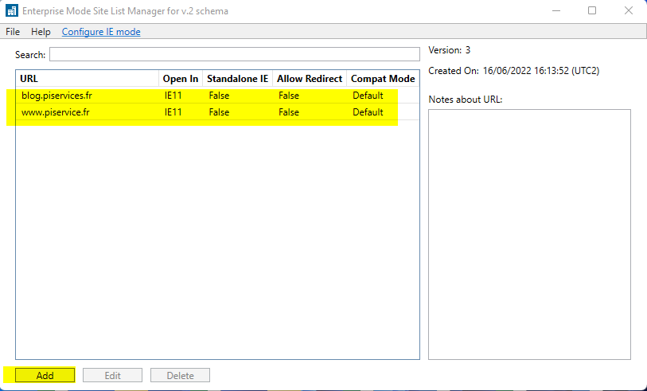Maximize the Site List Manager window
The width and height of the screenshot is (647, 391).
click(592, 10)
